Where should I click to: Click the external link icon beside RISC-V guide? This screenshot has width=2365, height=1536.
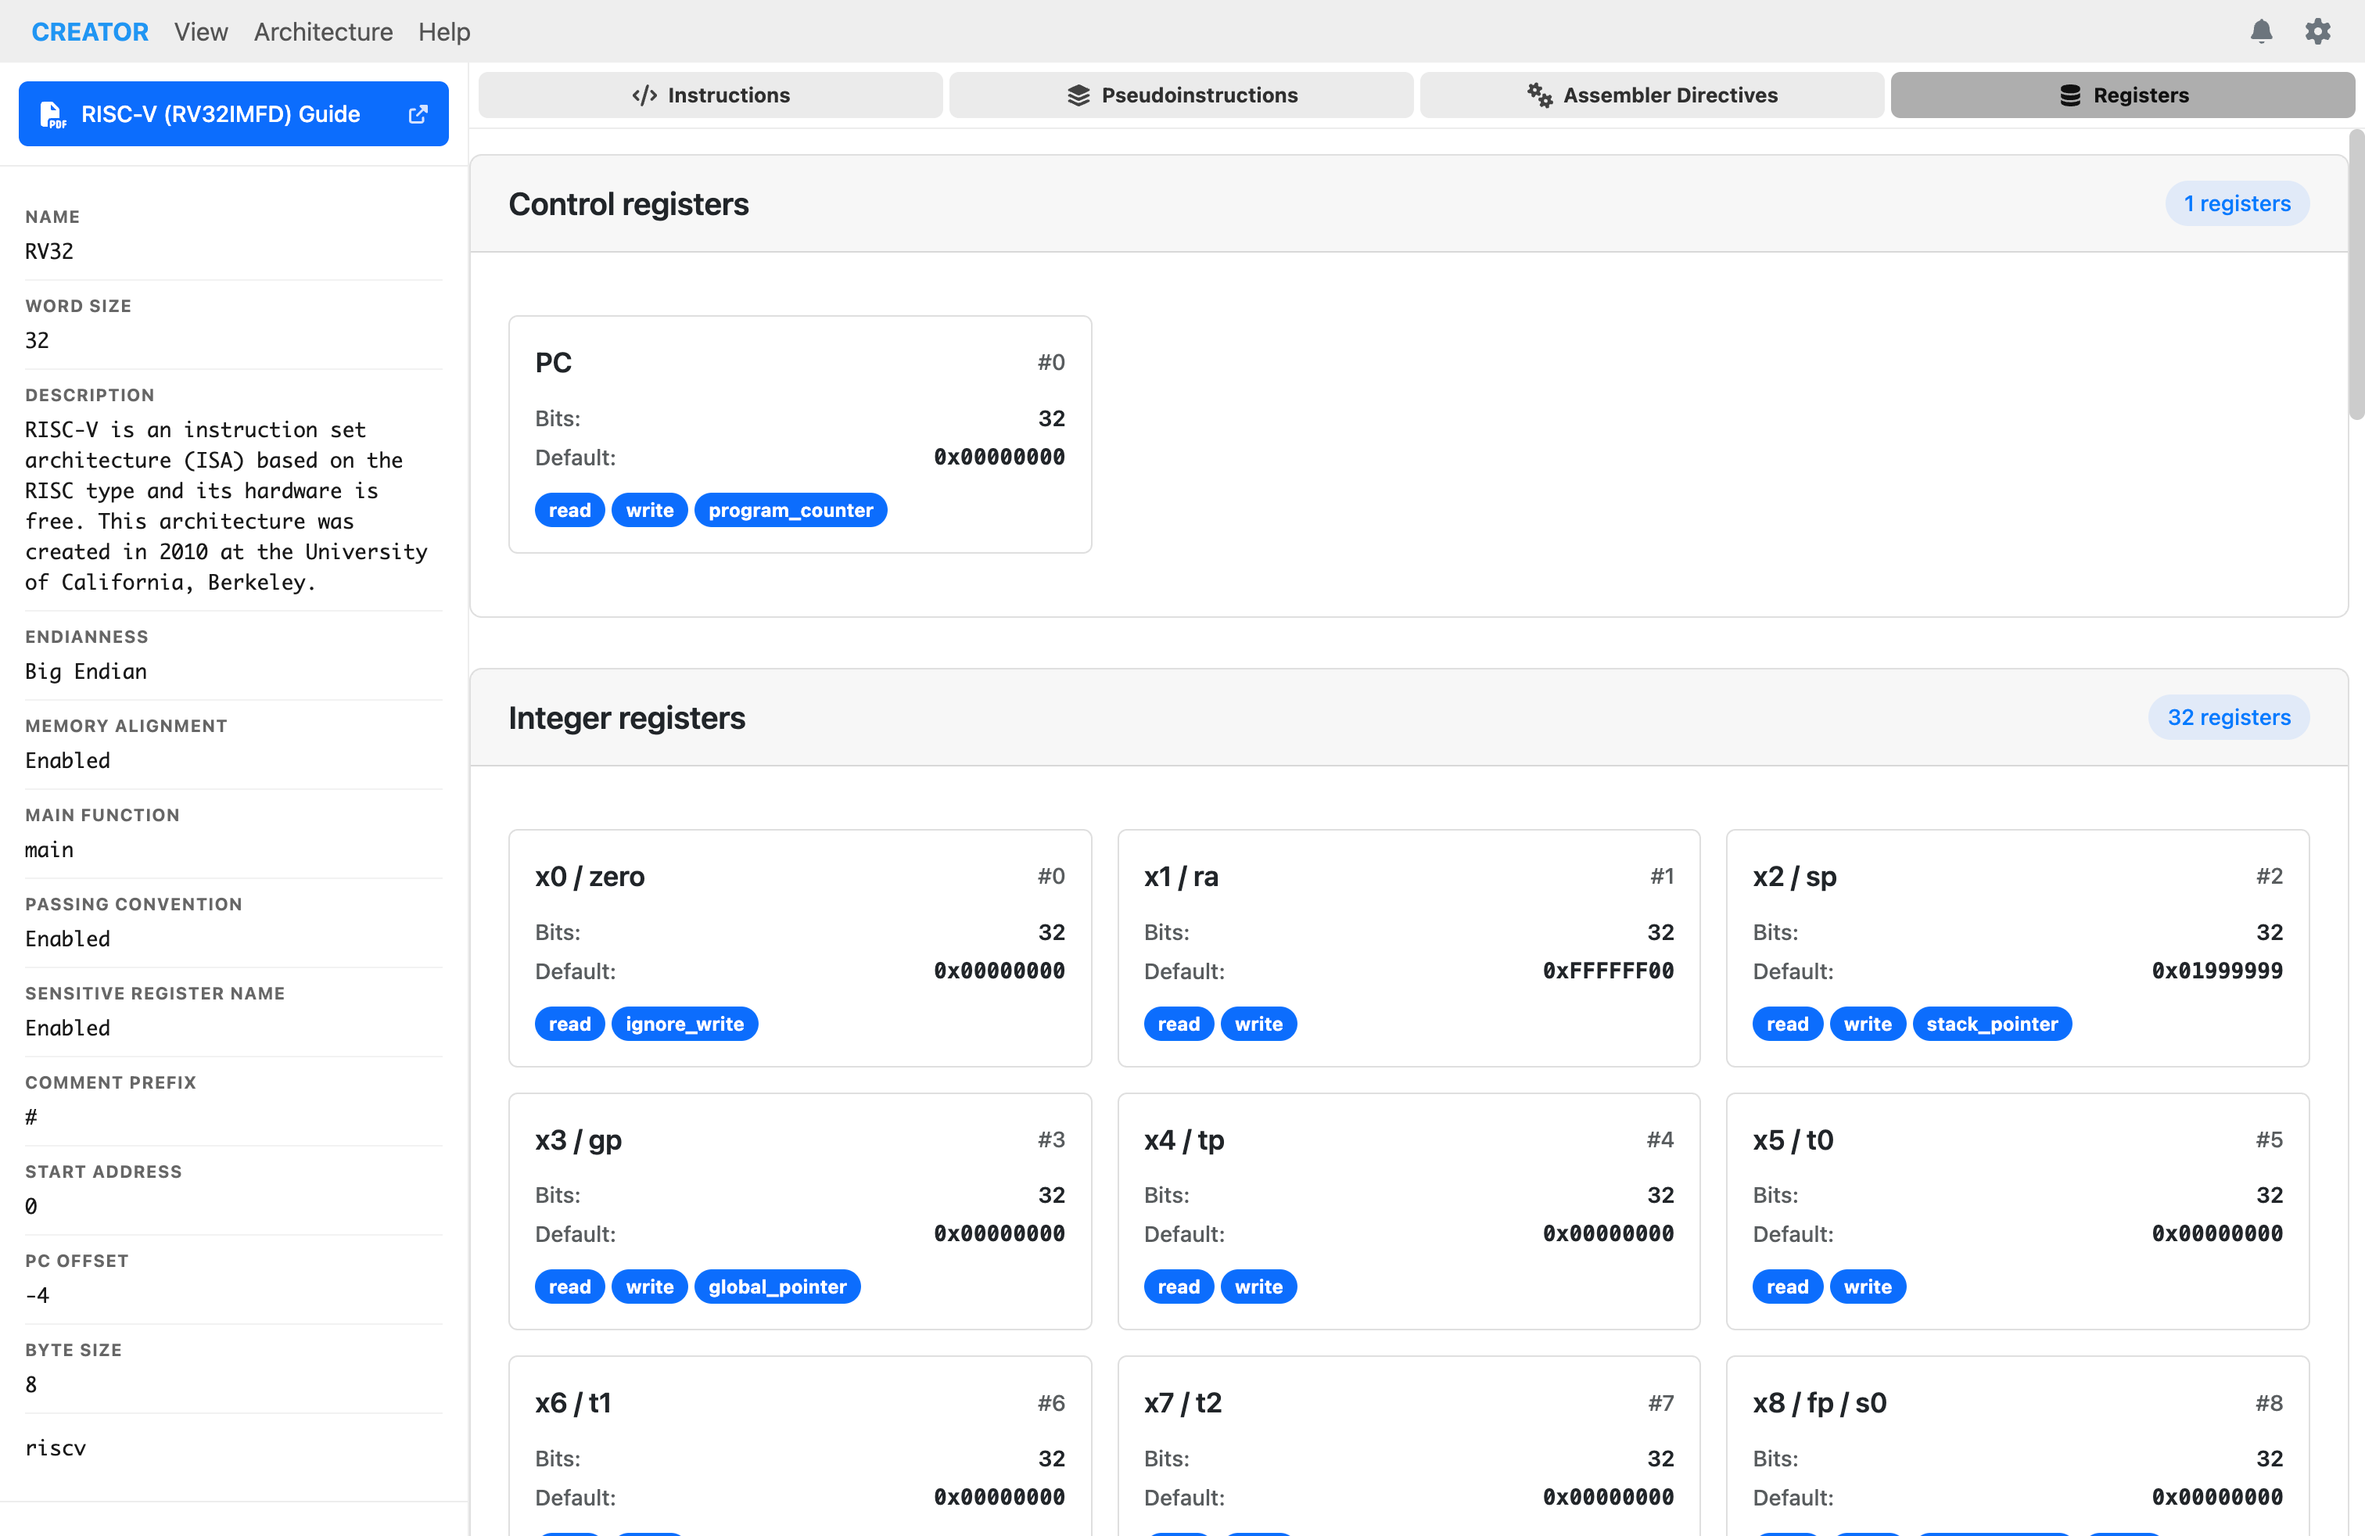[416, 113]
